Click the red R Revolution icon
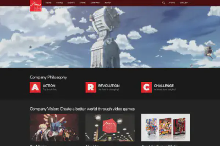 [x=91, y=88]
